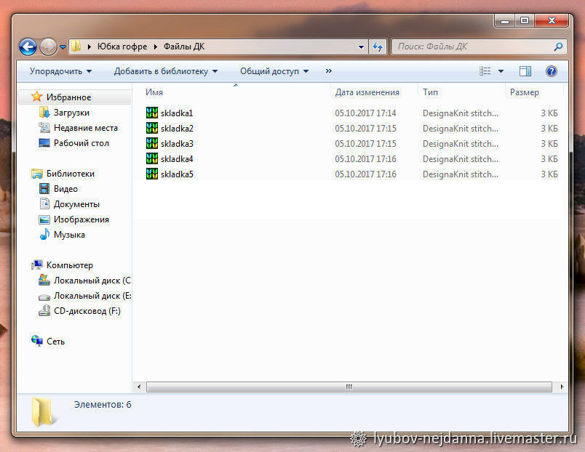585x452 pixels.
Task: Select the Юбка гофре breadcrumb
Action: point(122,47)
